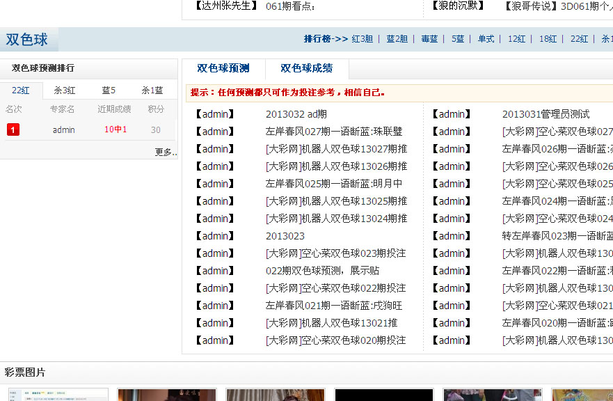Click the 双色球 section heading
Viewport: 613px width, 401px height.
pos(26,40)
